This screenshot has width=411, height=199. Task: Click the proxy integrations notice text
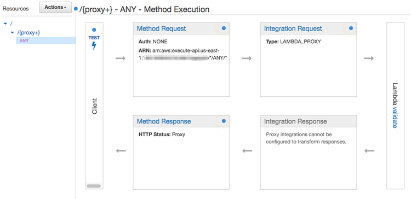[x=306, y=138]
